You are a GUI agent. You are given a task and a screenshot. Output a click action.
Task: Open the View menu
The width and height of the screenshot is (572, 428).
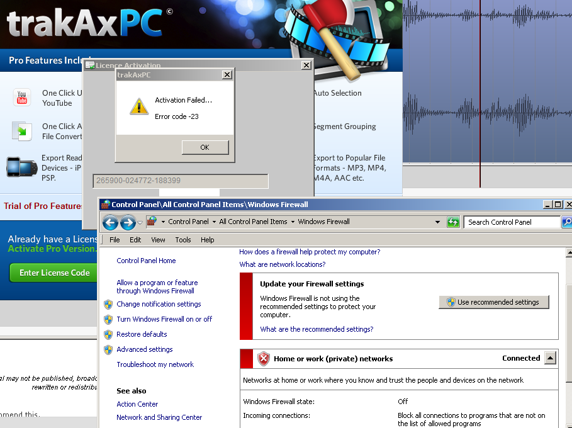[158, 240]
